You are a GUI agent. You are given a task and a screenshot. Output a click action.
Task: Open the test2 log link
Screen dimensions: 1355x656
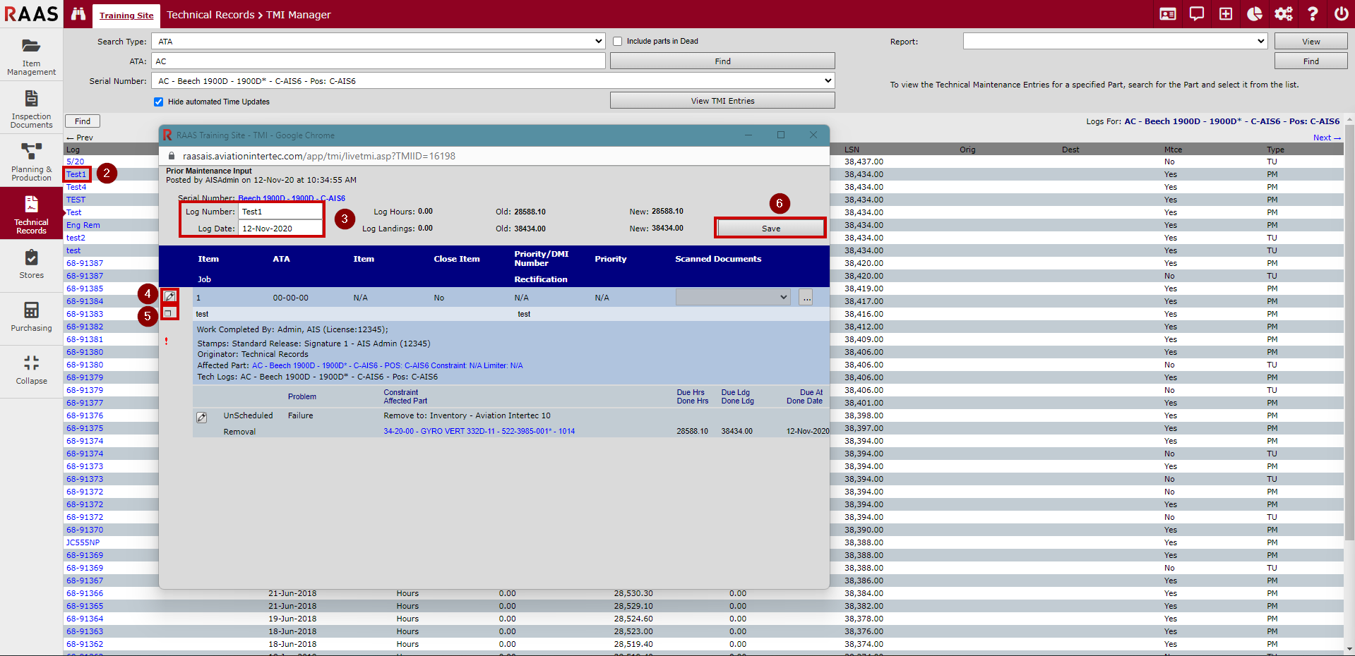coord(76,238)
